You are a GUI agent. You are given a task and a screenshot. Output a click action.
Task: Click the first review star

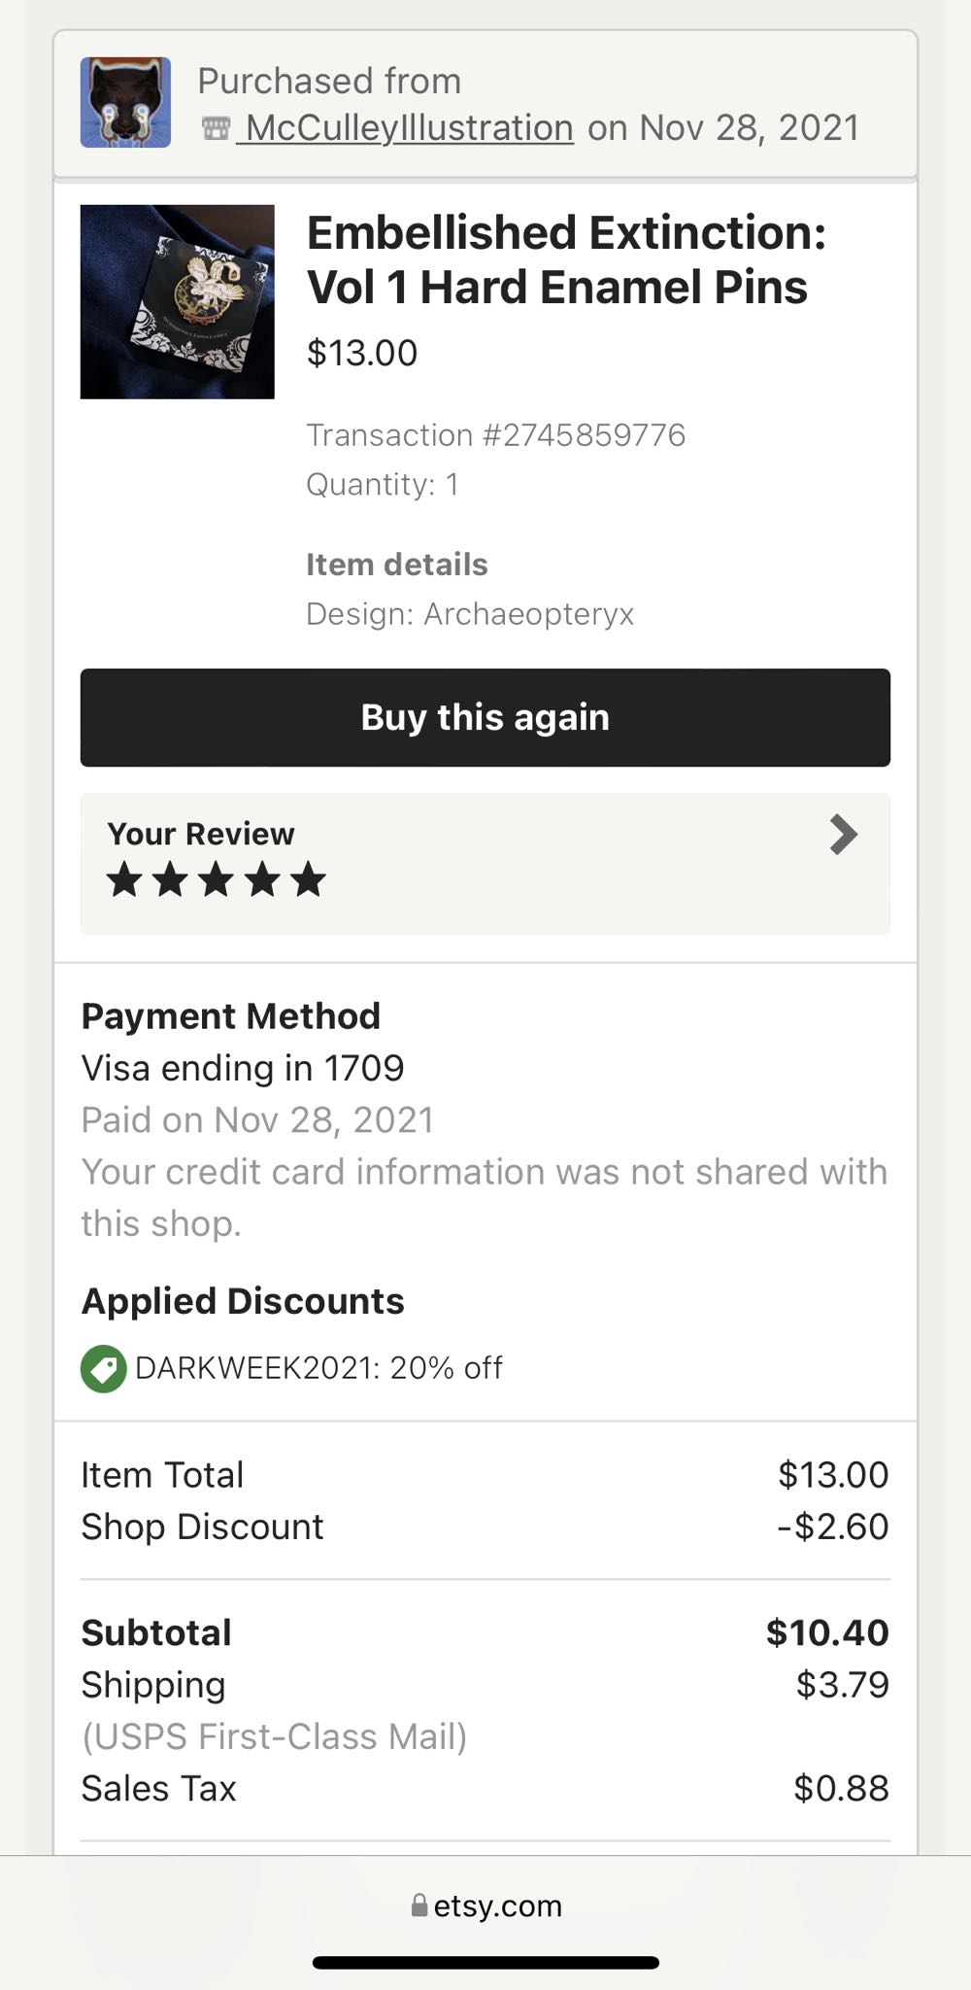point(124,880)
